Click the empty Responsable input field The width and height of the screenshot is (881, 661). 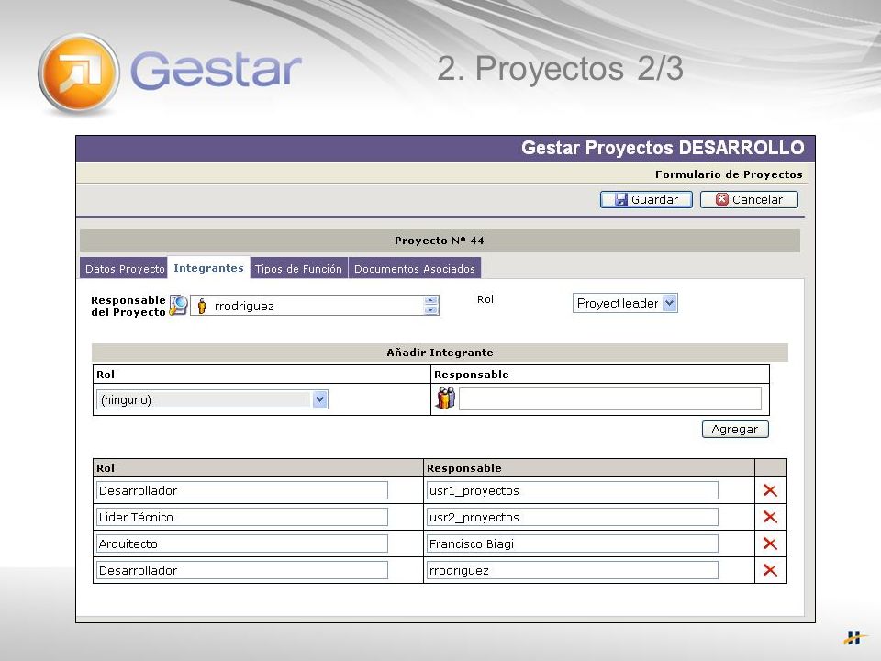click(610, 398)
